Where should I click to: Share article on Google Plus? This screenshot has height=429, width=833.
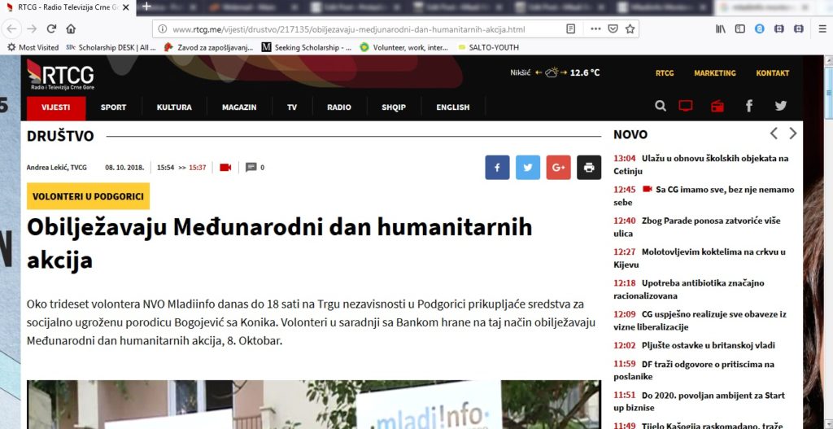click(558, 167)
